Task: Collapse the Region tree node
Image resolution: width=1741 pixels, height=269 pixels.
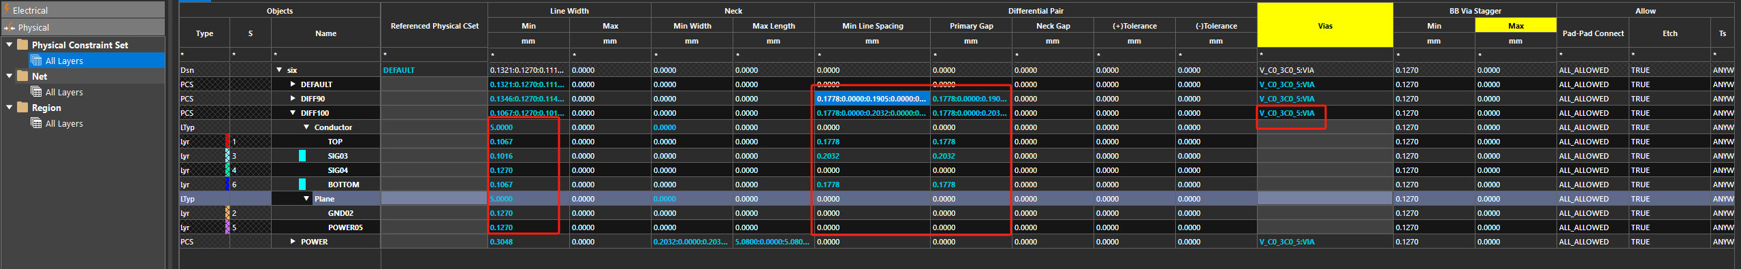Action: pos(9,107)
